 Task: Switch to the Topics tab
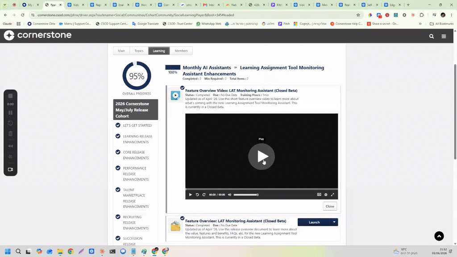coord(139,51)
